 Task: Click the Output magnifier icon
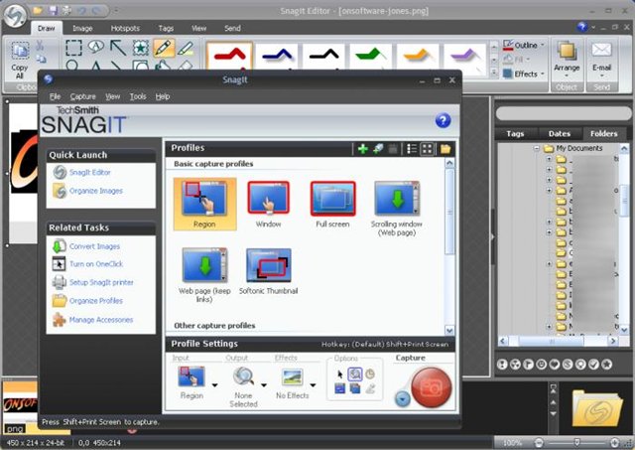(243, 376)
